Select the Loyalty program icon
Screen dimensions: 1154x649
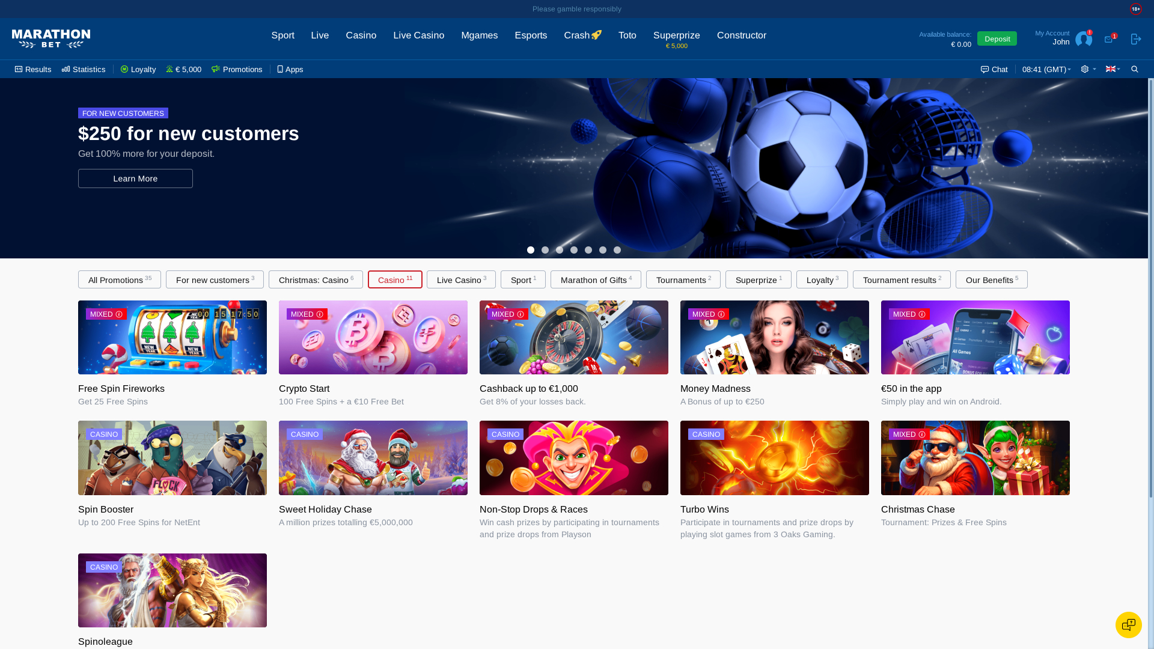[x=125, y=70]
